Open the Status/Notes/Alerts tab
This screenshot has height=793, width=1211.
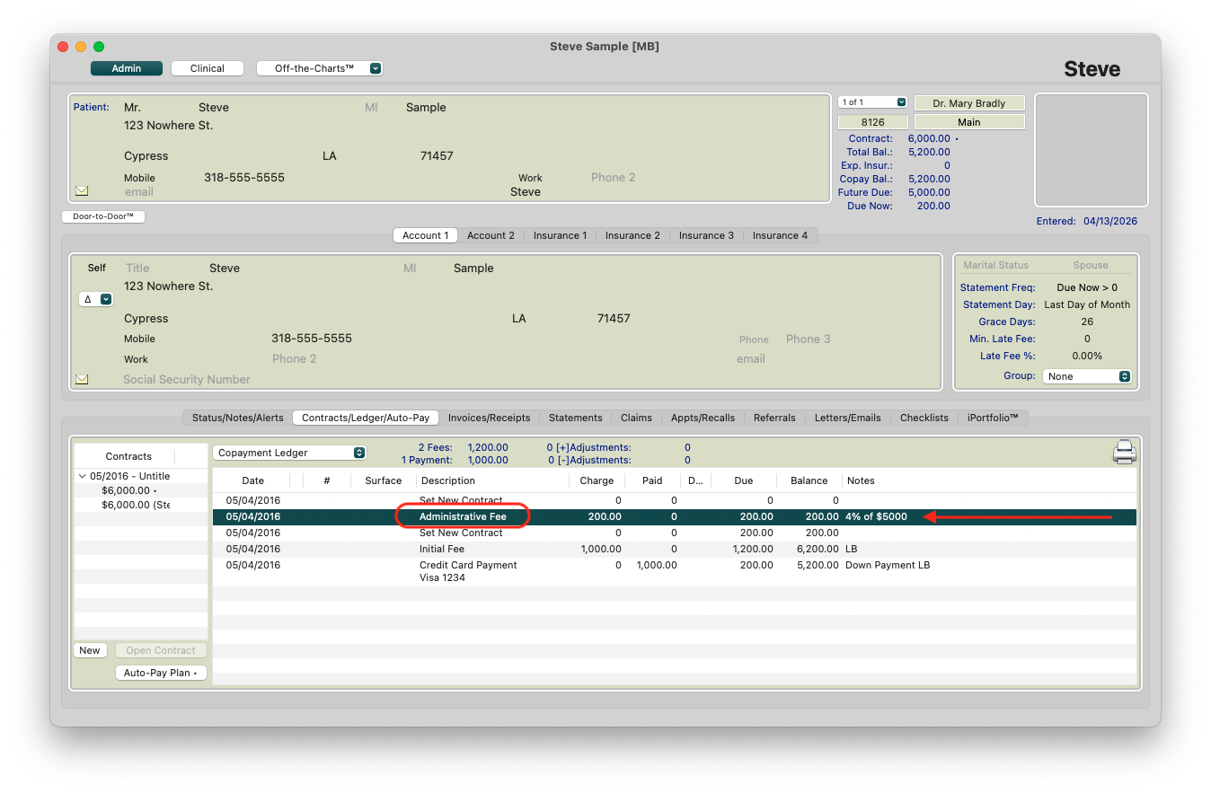click(237, 418)
